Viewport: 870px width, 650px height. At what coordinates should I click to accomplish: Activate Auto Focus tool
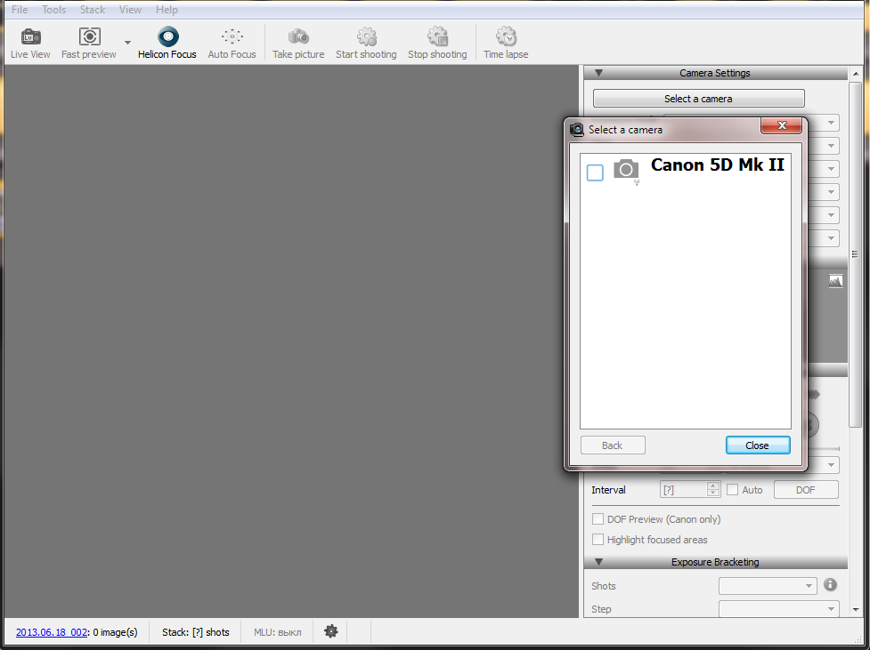(x=232, y=44)
